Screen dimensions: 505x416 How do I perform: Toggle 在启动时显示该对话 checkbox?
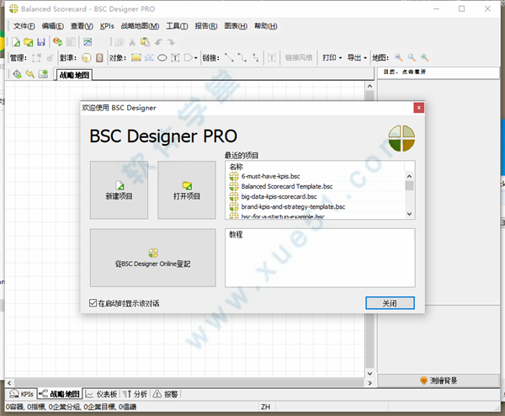[x=93, y=303]
